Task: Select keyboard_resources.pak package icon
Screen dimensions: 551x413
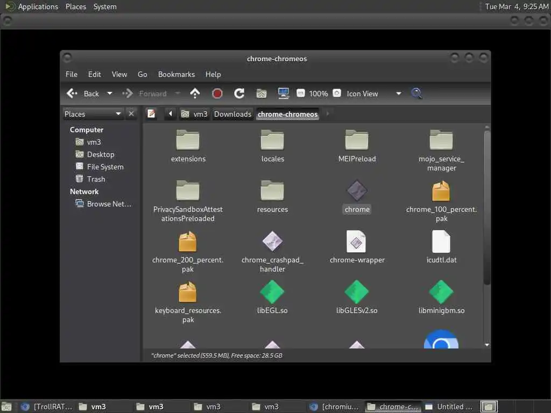Action: [x=188, y=292]
